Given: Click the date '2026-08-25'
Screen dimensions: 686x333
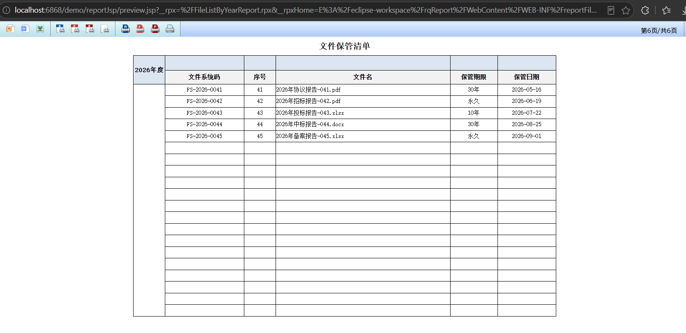Looking at the screenshot, I should (x=527, y=125).
